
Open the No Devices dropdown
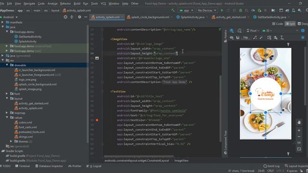pyautogui.click(x=207, y=10)
